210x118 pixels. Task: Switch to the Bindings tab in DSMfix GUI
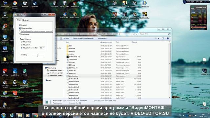tap(26, 20)
